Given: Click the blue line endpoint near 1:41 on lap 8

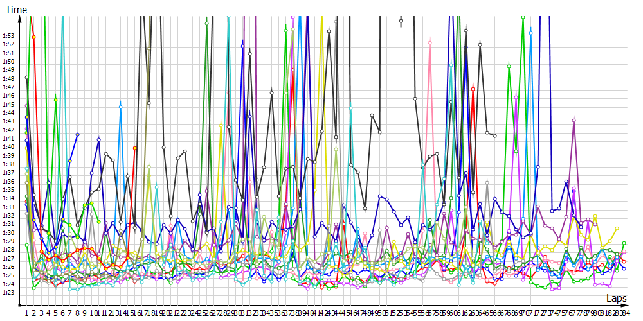Looking at the screenshot, I should (x=77, y=134).
